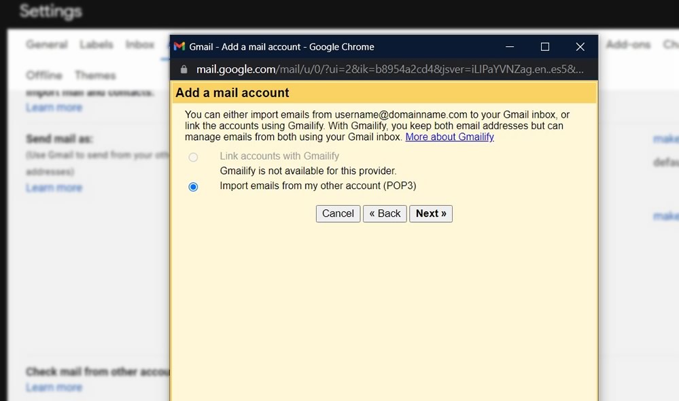Click the Gmail logo icon in popup title bar

point(179,46)
